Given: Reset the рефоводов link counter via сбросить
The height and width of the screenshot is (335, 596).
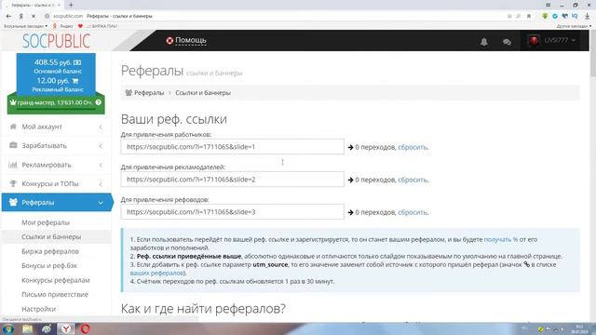Looking at the screenshot, I should 413,213.
